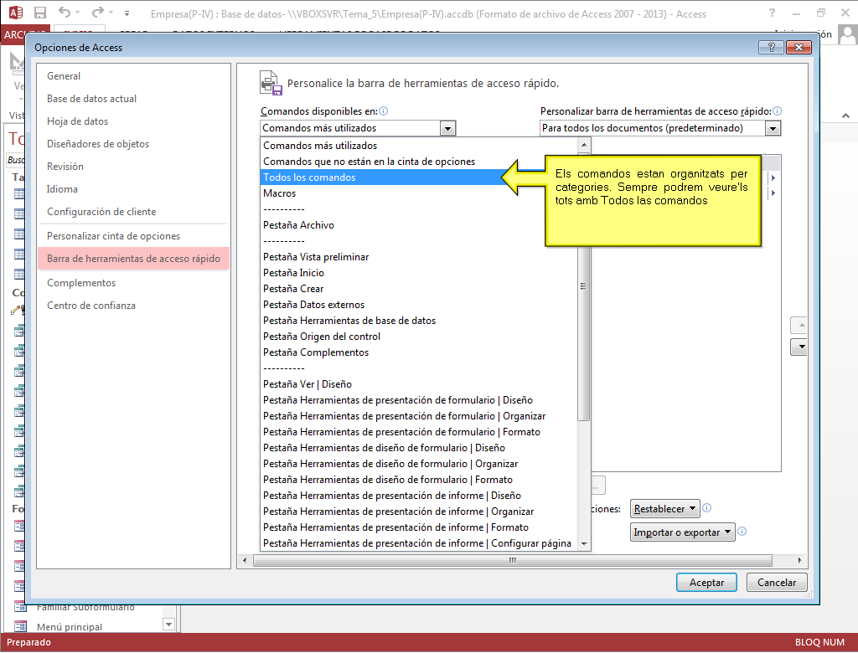Click info icon beside Comandos disponibles en

coord(384,111)
